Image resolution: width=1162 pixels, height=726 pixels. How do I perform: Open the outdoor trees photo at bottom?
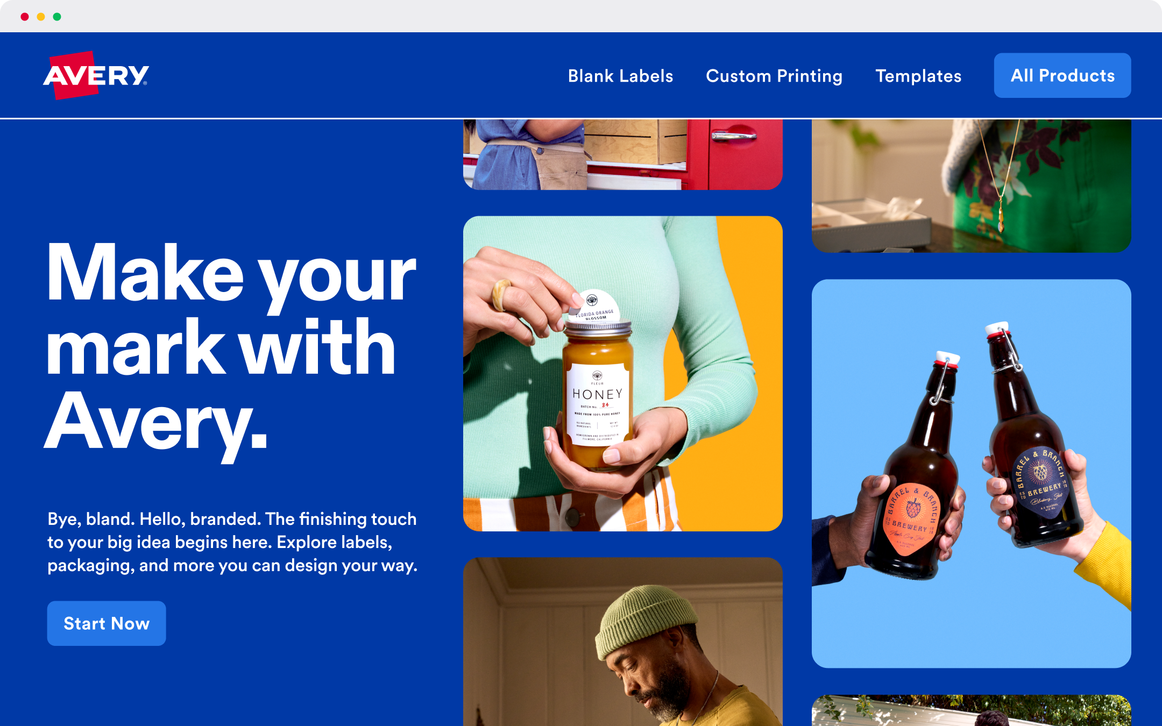click(972, 710)
